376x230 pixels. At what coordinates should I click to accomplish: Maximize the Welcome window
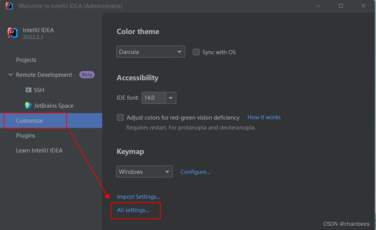tap(341, 6)
